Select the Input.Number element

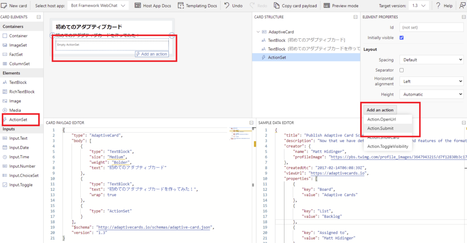[21, 166]
